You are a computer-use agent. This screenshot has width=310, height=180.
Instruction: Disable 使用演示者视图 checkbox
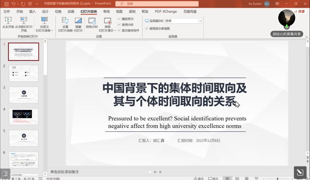[x=147, y=29]
